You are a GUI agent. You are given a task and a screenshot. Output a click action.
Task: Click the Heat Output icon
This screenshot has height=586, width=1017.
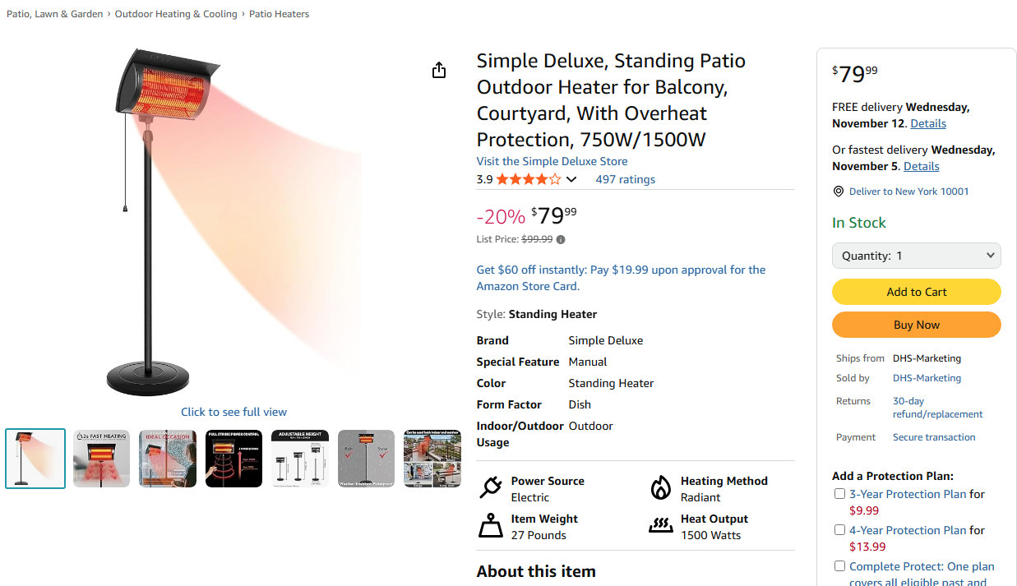pyautogui.click(x=661, y=526)
